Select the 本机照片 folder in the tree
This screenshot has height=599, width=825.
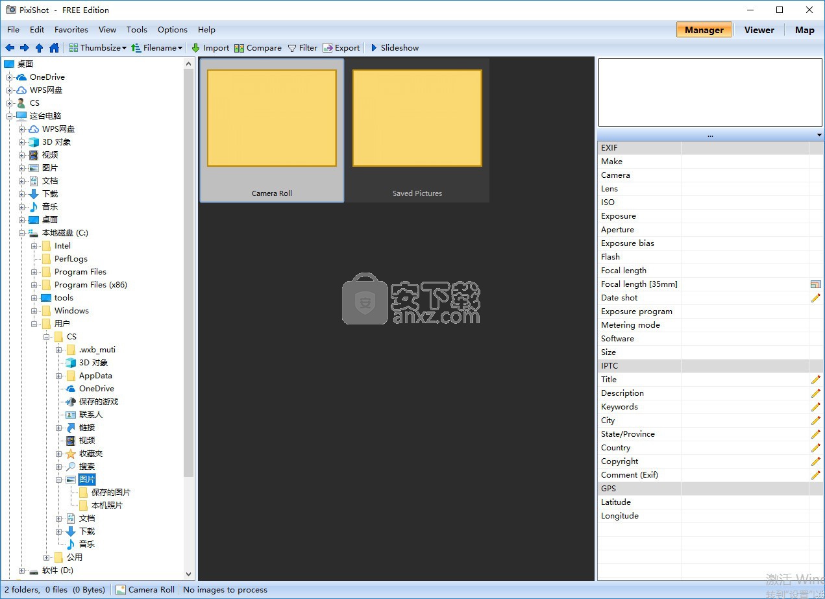107,506
